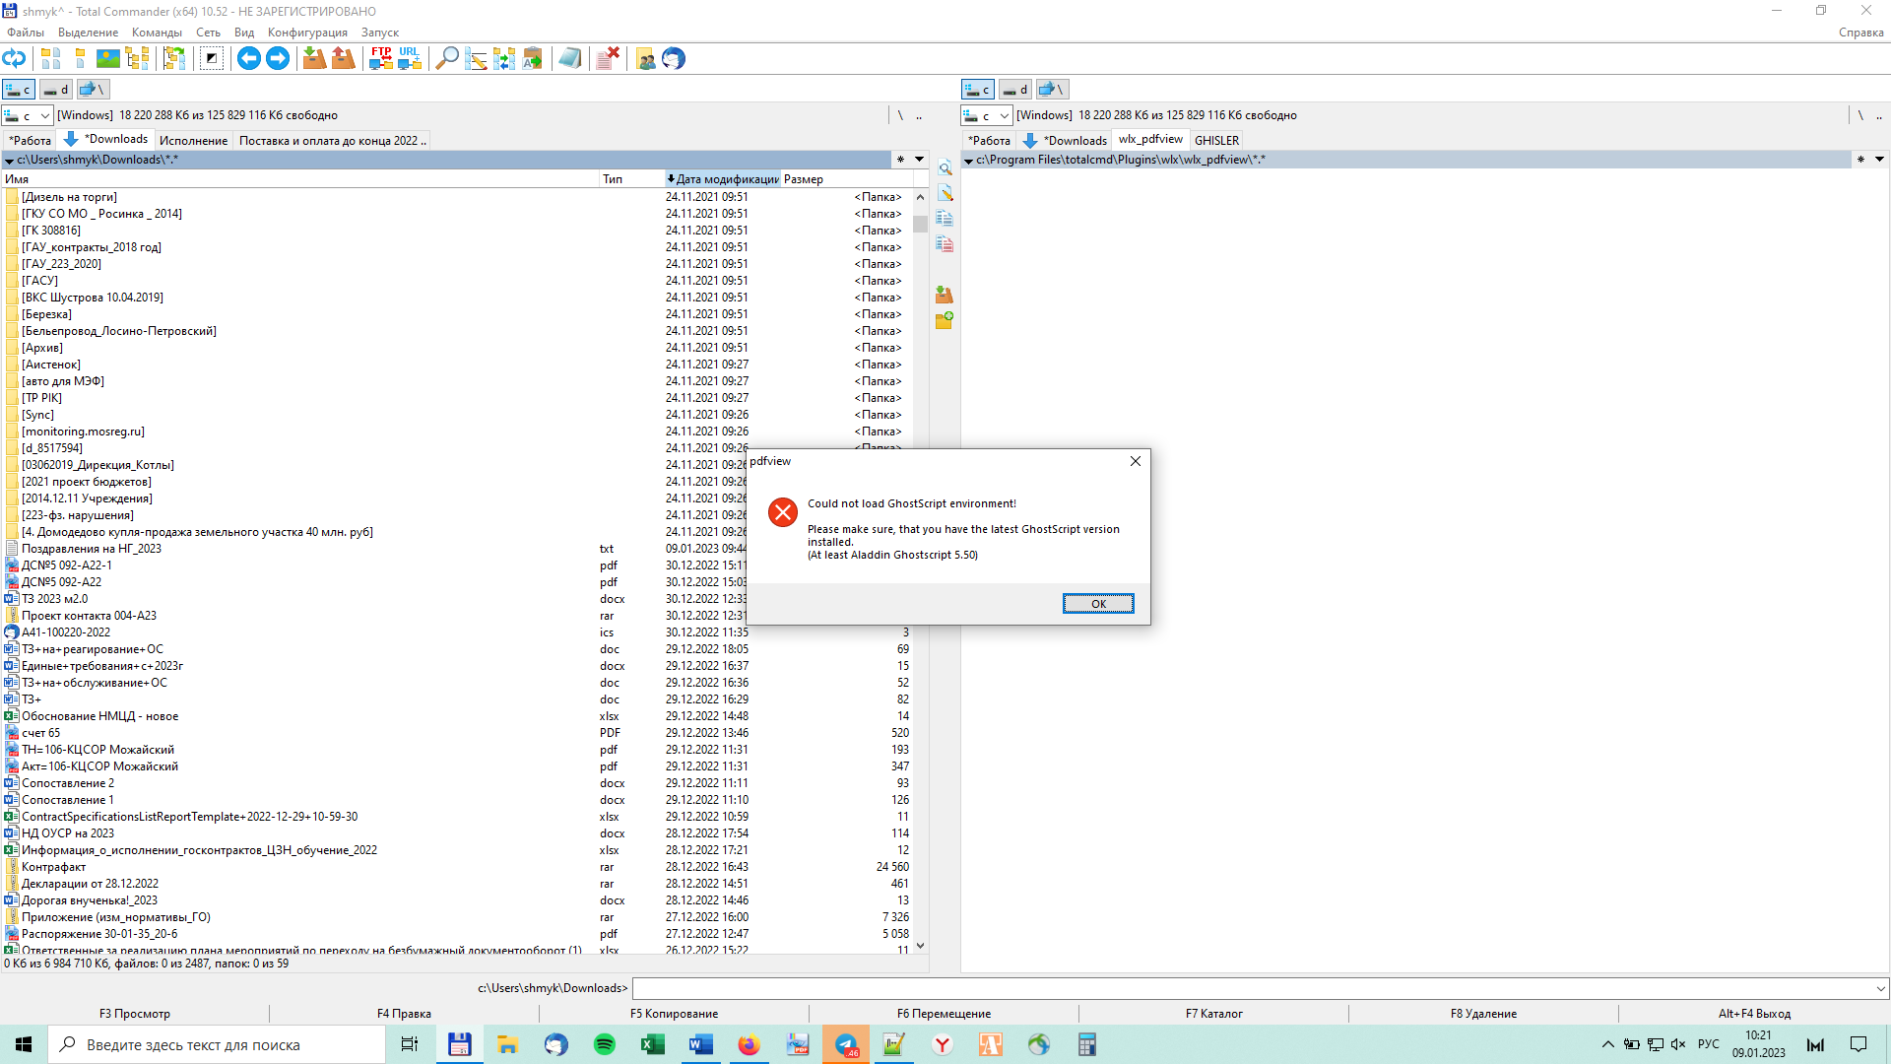The image size is (1891, 1064).
Task: Toggle the network drive button on left
Action: click(x=93, y=90)
